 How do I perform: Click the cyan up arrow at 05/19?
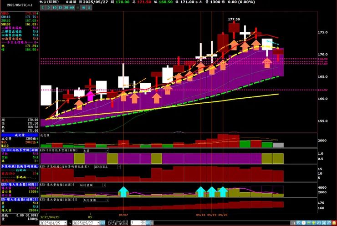tap(212, 191)
